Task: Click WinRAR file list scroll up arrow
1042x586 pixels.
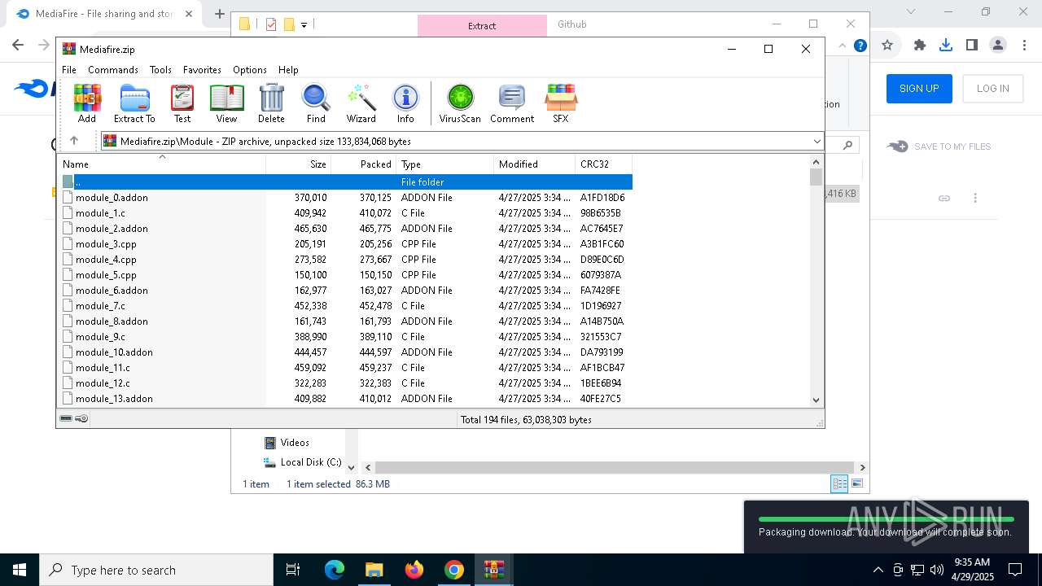Action: (x=817, y=161)
